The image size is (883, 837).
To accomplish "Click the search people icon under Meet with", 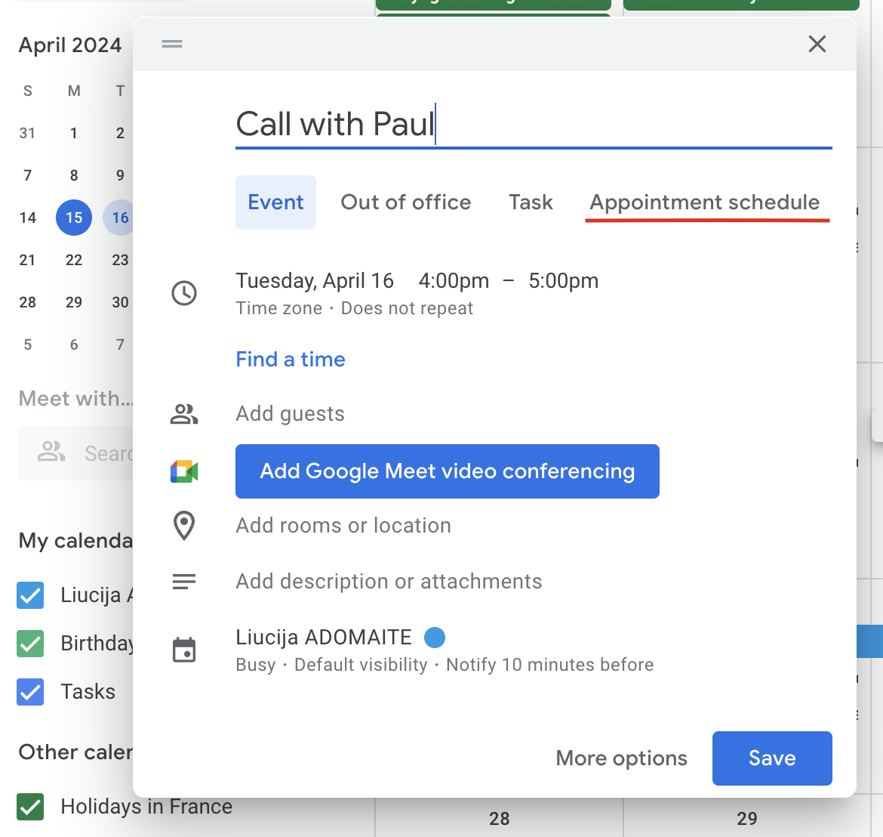I will 51,452.
